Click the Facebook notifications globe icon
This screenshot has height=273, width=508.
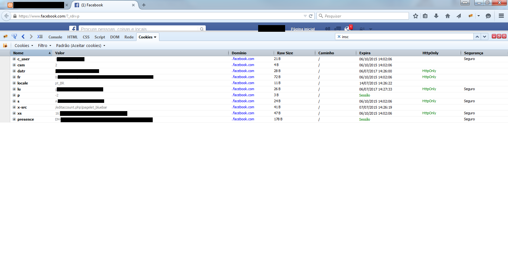pos(348,29)
